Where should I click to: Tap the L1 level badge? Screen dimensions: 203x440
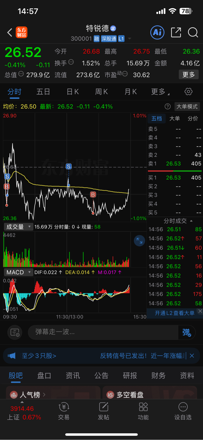[x=121, y=39]
